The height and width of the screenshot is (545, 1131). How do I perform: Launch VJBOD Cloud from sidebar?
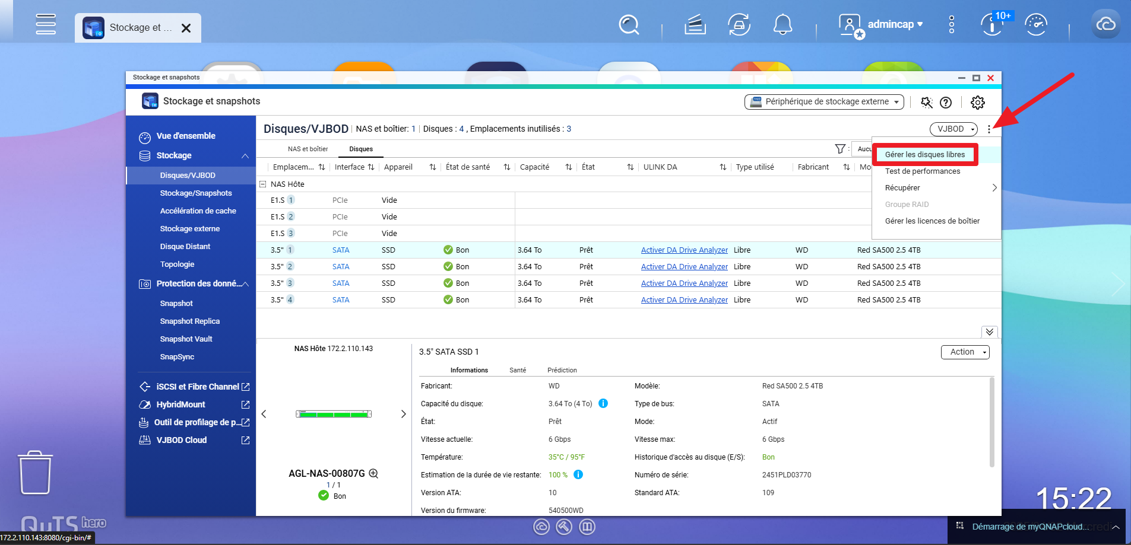point(194,440)
